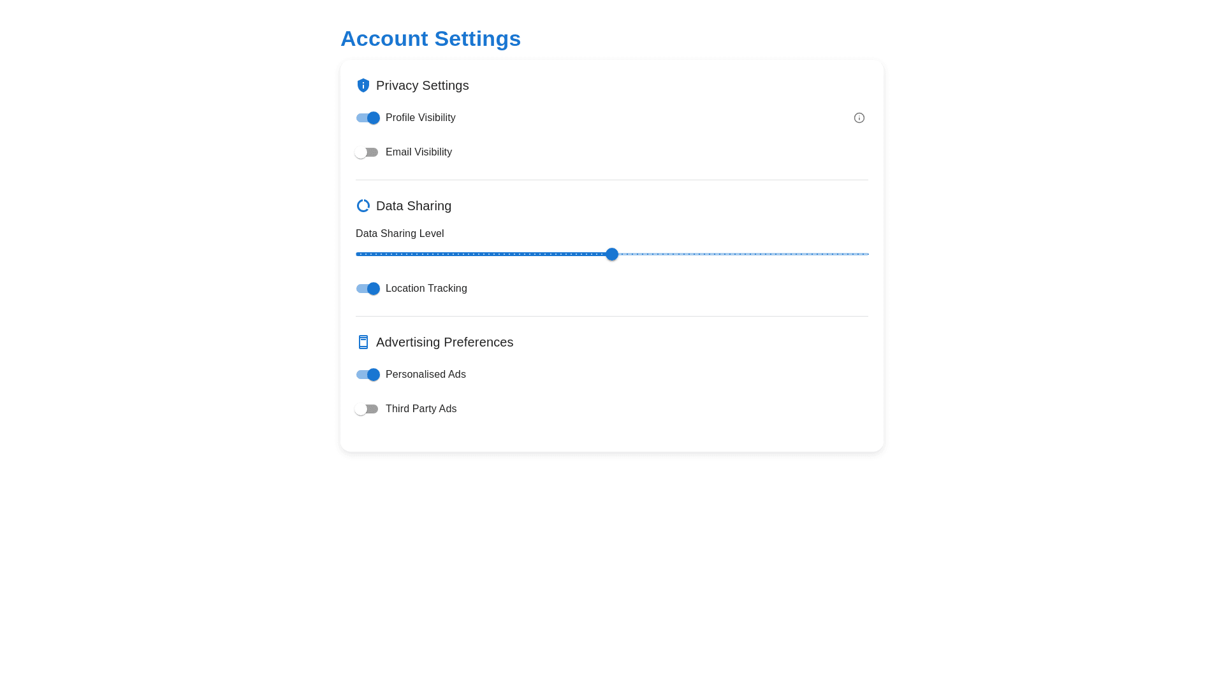Screen dimensions: 1224x688
Task: Click the 'Location Tracking' label text
Action: pyautogui.click(x=426, y=289)
